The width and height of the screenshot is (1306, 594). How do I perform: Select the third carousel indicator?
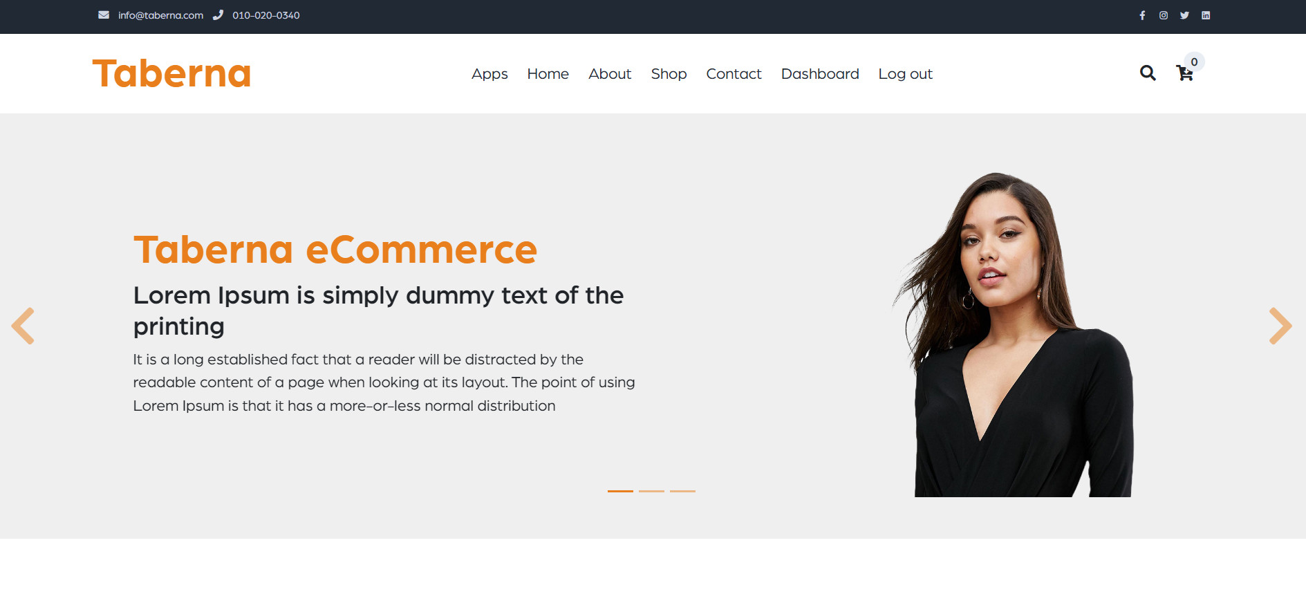[682, 491]
